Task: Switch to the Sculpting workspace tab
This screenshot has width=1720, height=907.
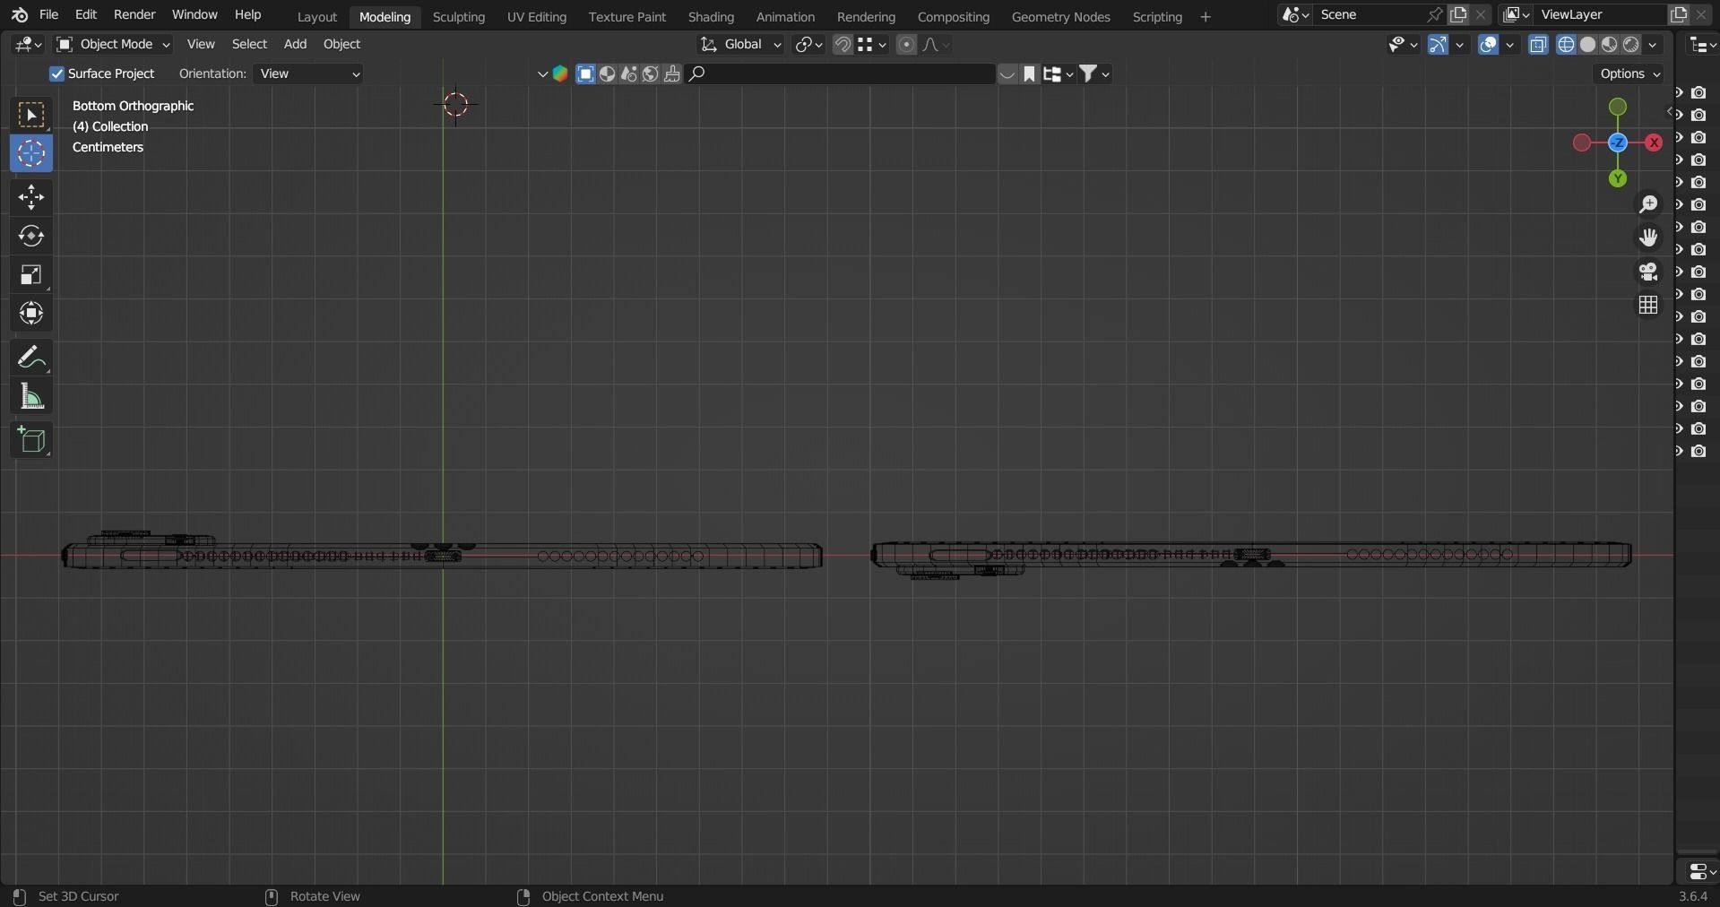Action: click(458, 17)
